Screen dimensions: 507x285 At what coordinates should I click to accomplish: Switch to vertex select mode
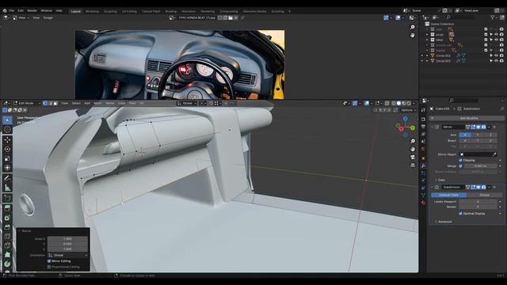click(x=45, y=104)
